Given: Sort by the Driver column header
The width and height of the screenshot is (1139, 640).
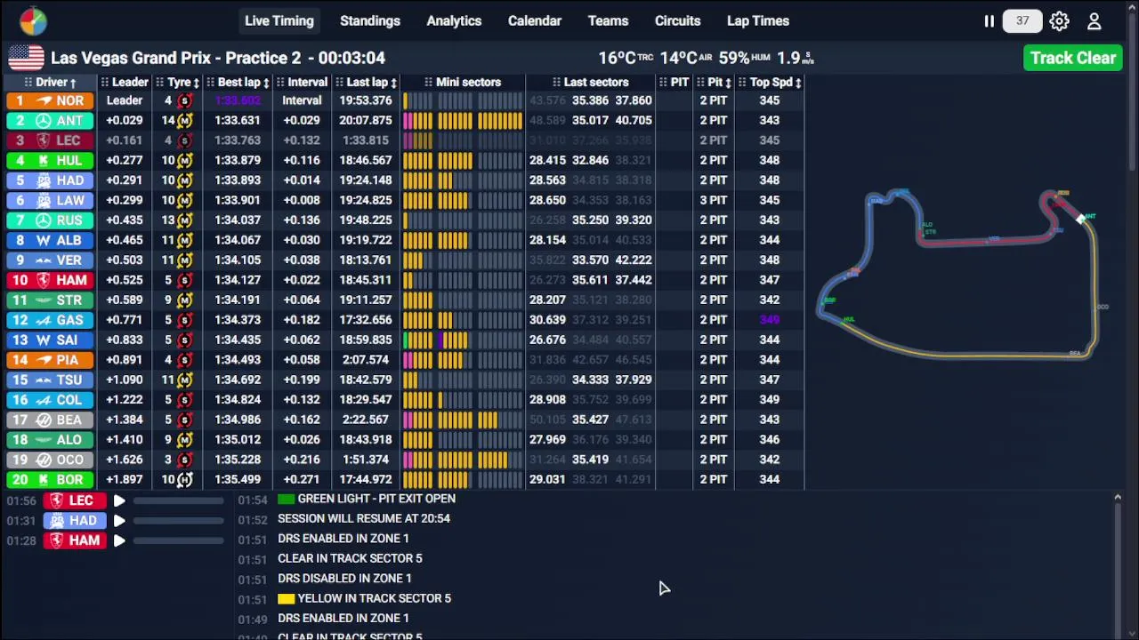Looking at the screenshot, I should (51, 82).
